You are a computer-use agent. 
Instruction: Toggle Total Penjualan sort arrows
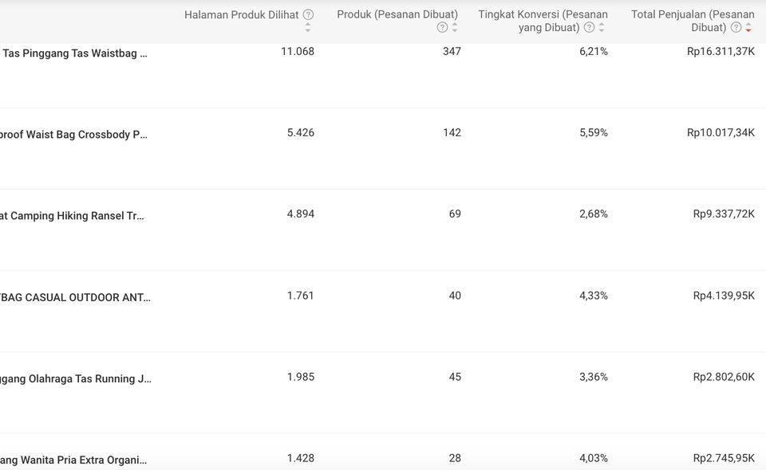pos(748,27)
